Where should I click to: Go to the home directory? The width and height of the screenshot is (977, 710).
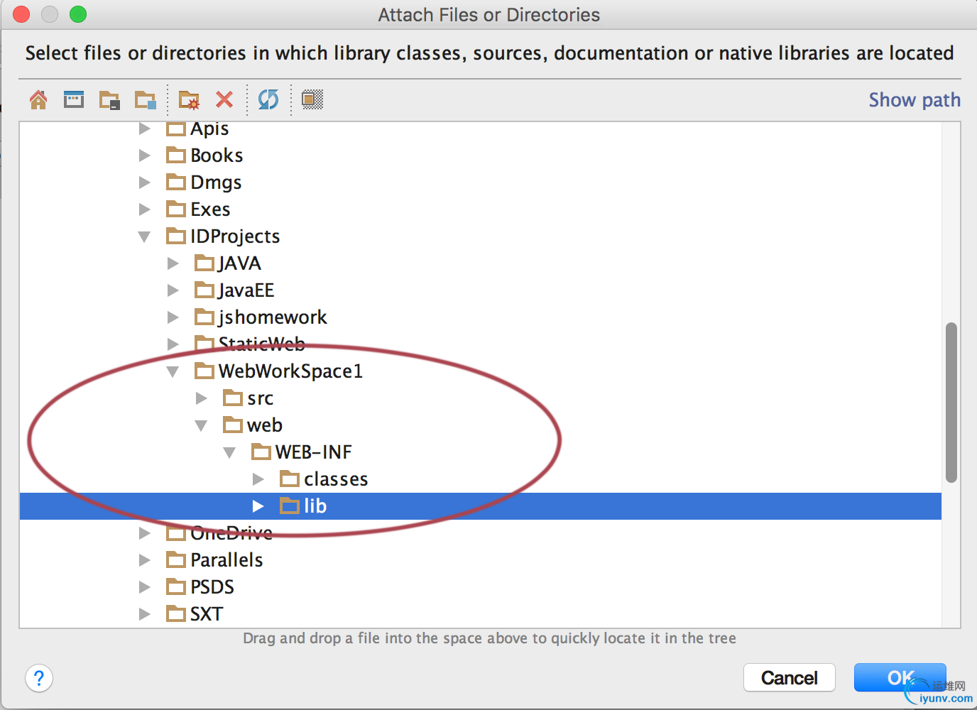[x=38, y=99]
